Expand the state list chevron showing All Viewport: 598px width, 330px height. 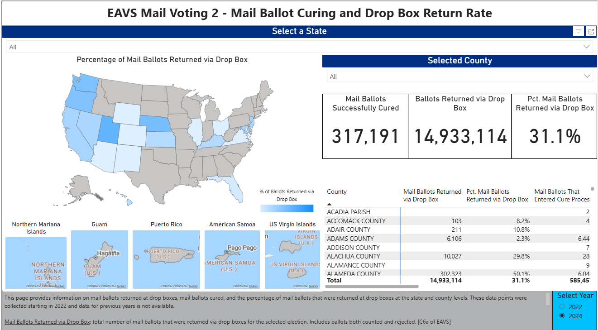[587, 46]
